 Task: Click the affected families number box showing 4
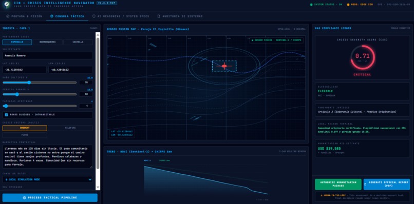click(x=86, y=106)
